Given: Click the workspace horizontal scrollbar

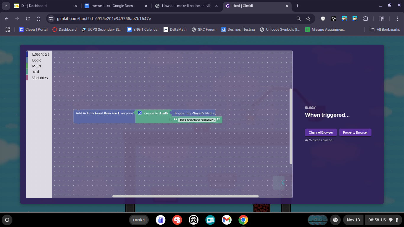Looking at the screenshot, I should [x=185, y=196].
